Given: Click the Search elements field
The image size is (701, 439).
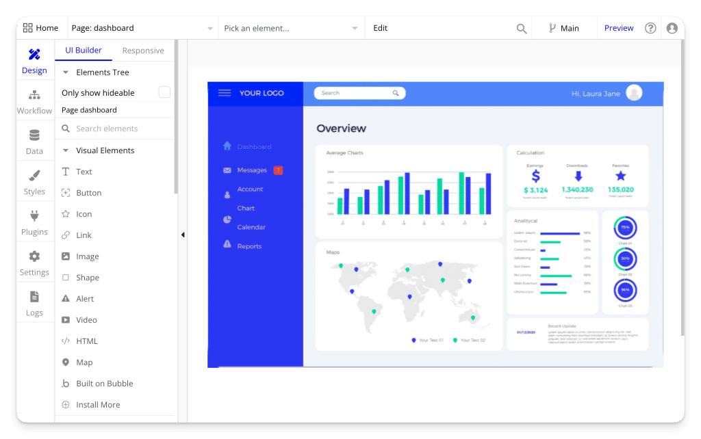Looking at the screenshot, I should tap(114, 129).
